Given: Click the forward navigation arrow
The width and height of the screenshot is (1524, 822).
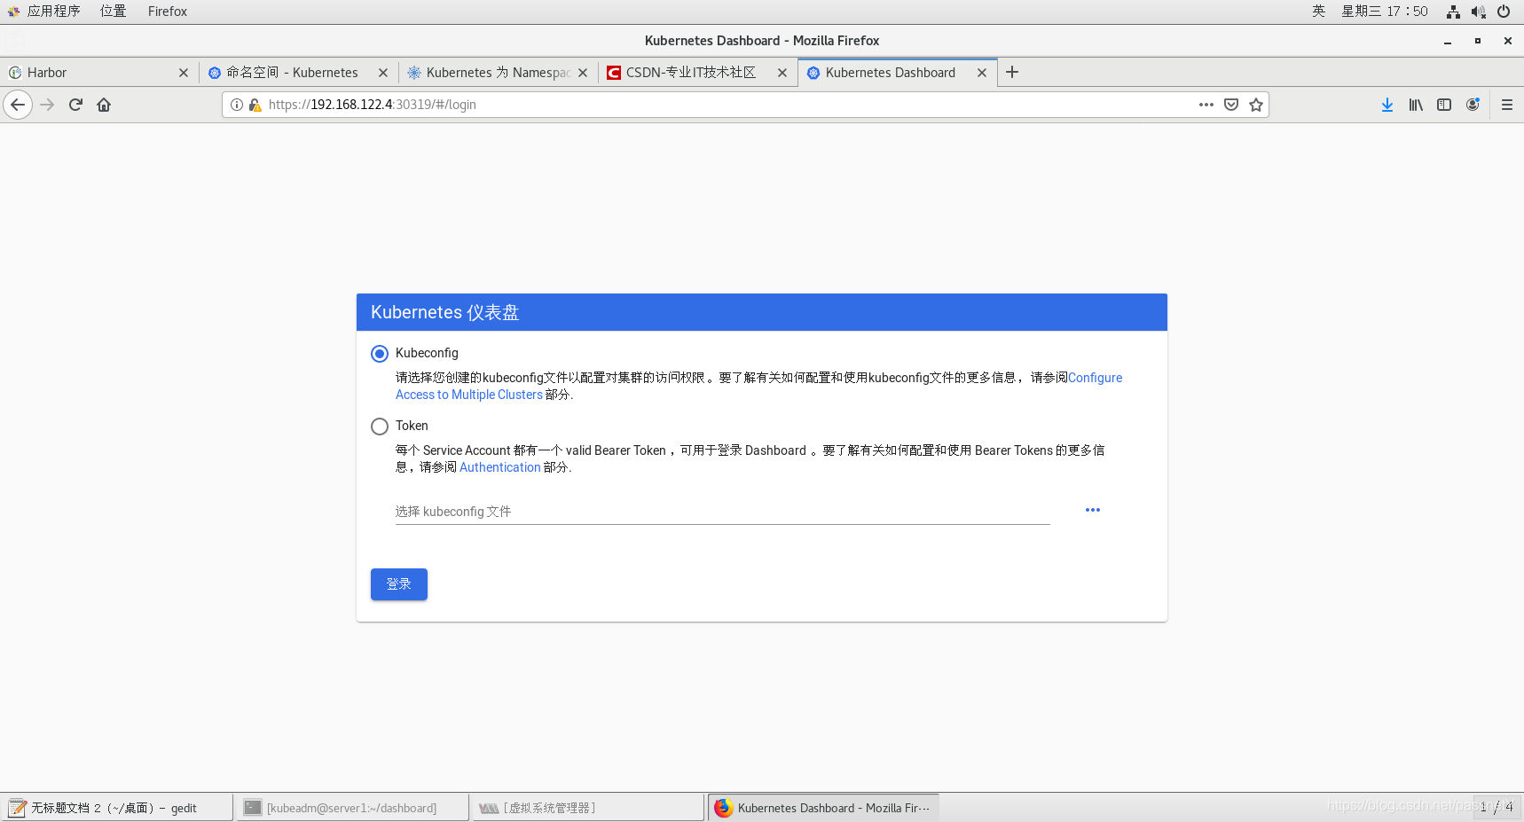Looking at the screenshot, I should coord(47,105).
